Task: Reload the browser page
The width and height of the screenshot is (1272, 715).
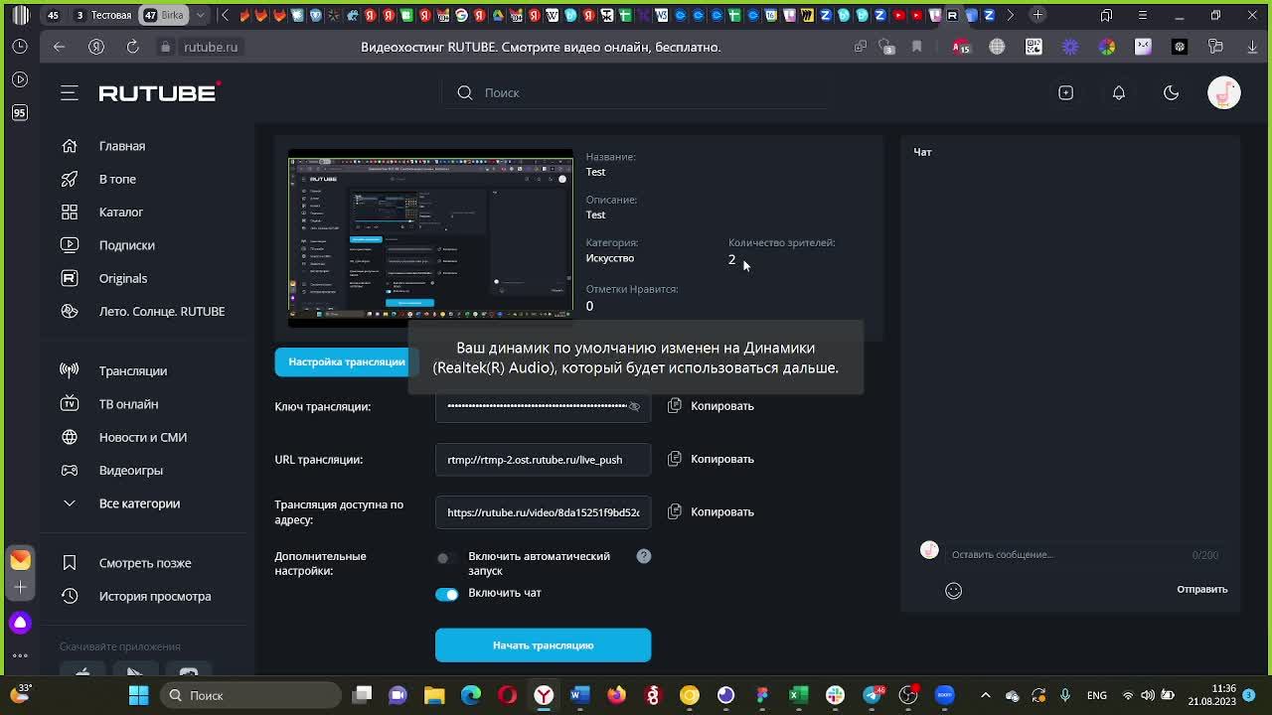Action: pos(132,47)
